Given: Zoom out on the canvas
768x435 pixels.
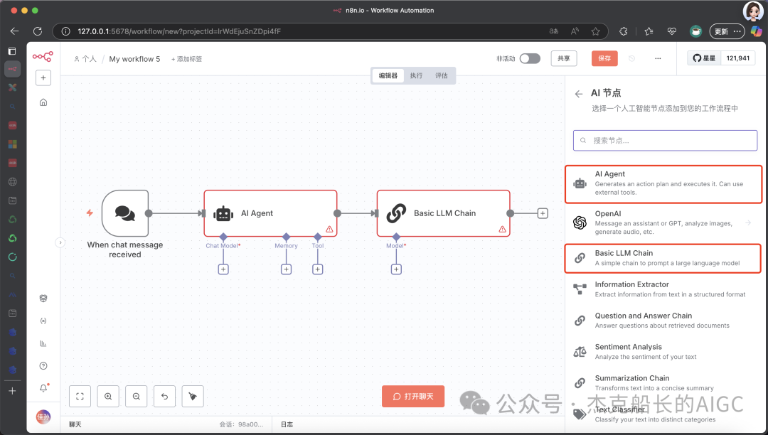Looking at the screenshot, I should tap(136, 397).
